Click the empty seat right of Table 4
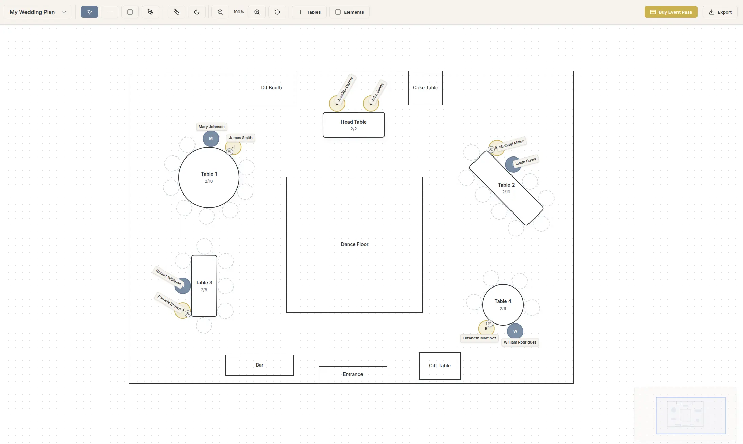Screen dimensions: 743x444 pos(532,308)
